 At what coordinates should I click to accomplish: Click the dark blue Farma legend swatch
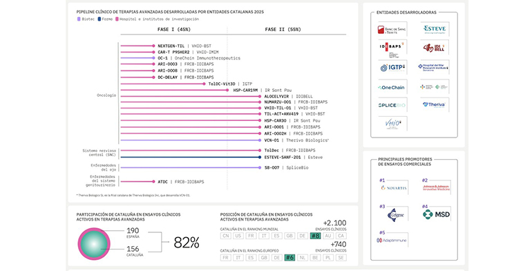click(x=99, y=19)
